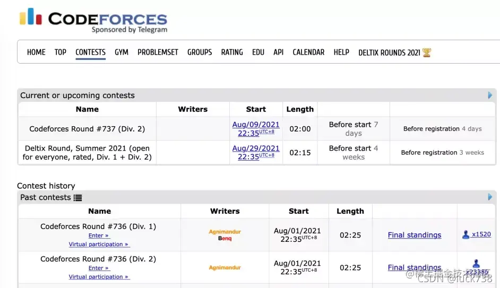
Task: Click the 'Current or upcoming contests' heading
Action: coord(77,95)
